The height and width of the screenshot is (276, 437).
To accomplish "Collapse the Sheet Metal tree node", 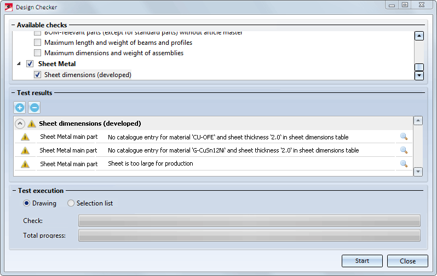I will pyautogui.click(x=19, y=64).
